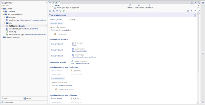The width and height of the screenshot is (205, 105).
Task: Undo with the back arrow icon
Action: tap(54, 11)
